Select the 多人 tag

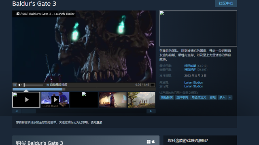pyautogui.click(x=222, y=97)
